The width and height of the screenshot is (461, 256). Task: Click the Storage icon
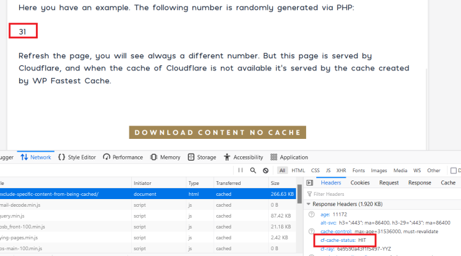(x=191, y=157)
